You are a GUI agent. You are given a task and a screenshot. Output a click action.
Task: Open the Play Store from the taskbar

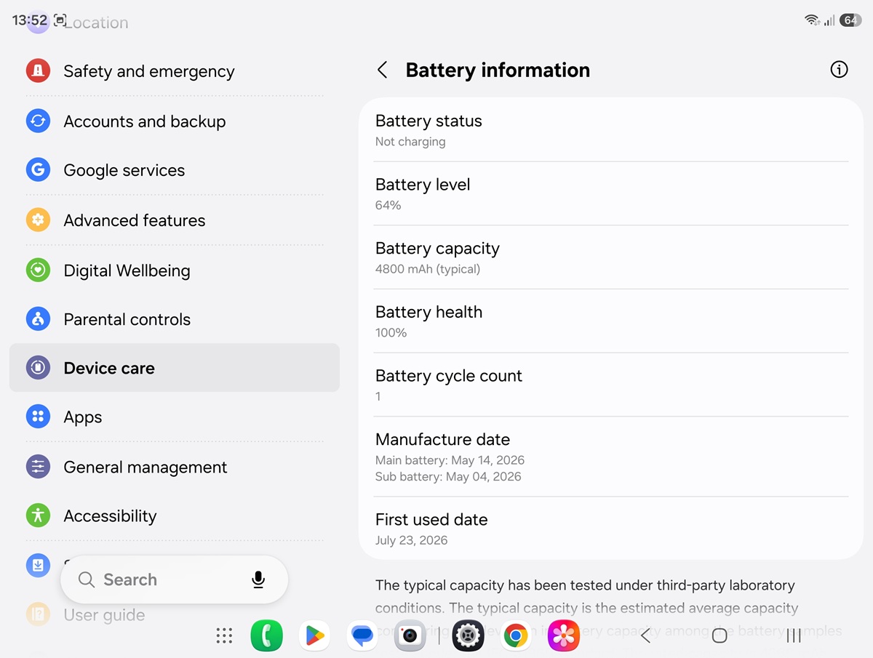coord(314,636)
